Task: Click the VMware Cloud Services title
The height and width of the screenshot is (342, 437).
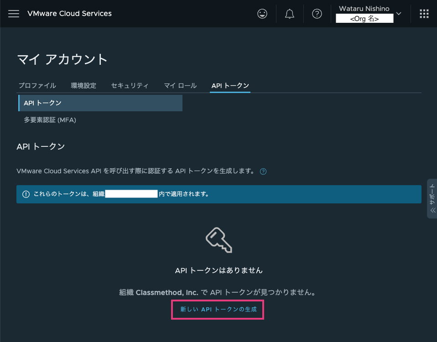Action: point(69,13)
